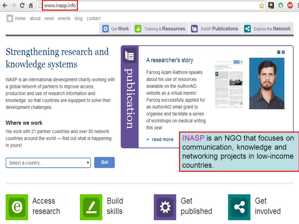Switch to the Explore the Network tab
Screen dimensions: 299x224
[x=268, y=29]
